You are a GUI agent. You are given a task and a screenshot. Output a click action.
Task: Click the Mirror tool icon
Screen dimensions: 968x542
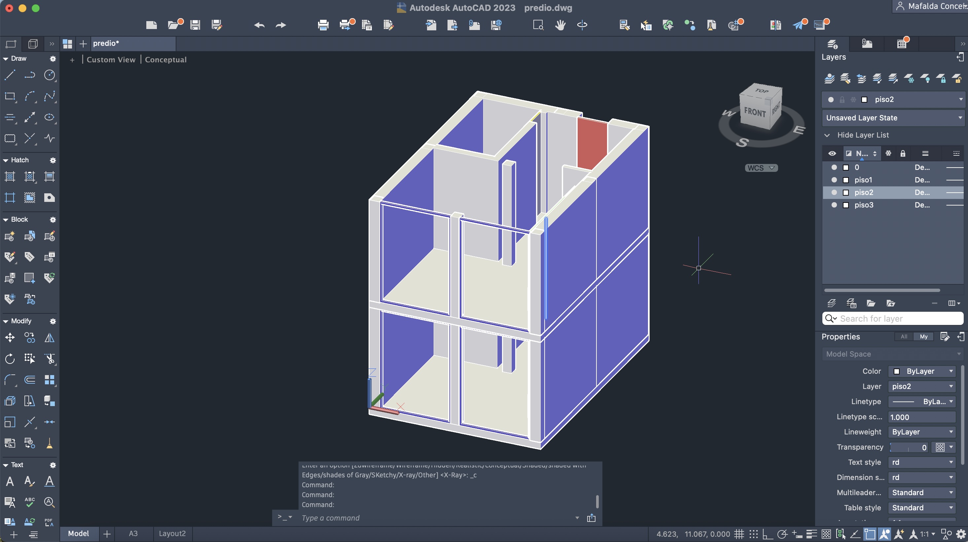coord(49,338)
